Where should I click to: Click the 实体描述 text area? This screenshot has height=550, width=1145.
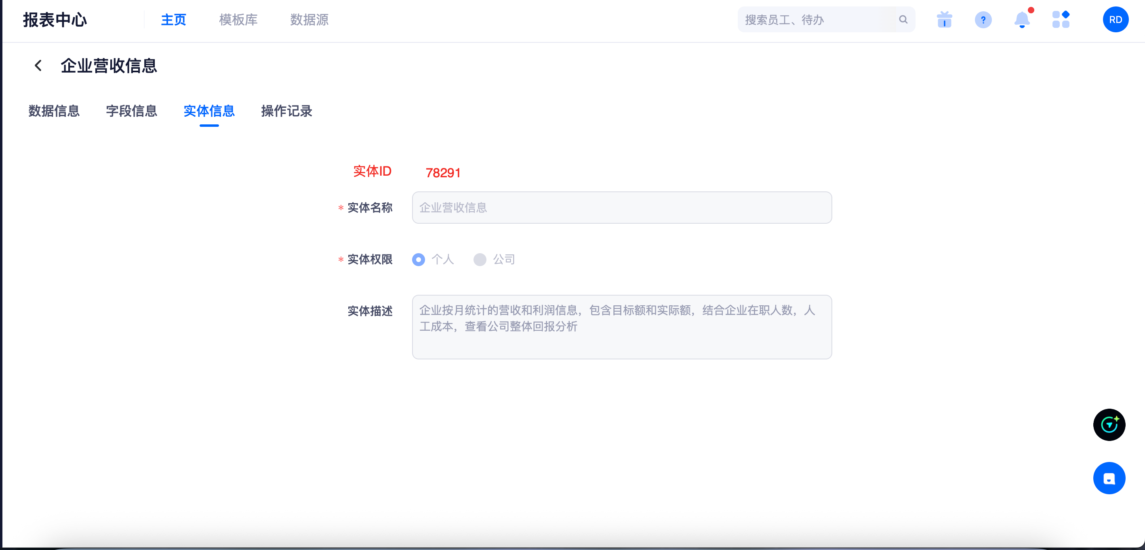click(x=621, y=327)
